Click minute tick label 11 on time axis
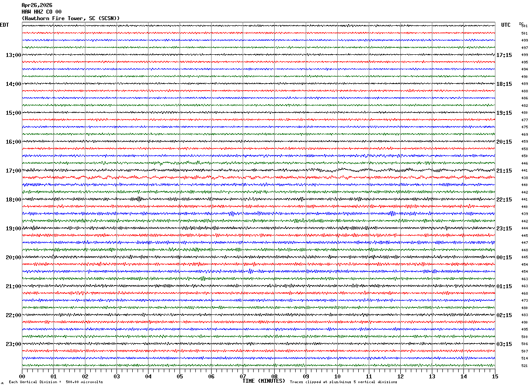The width and height of the screenshot is (530, 388). pos(369,376)
